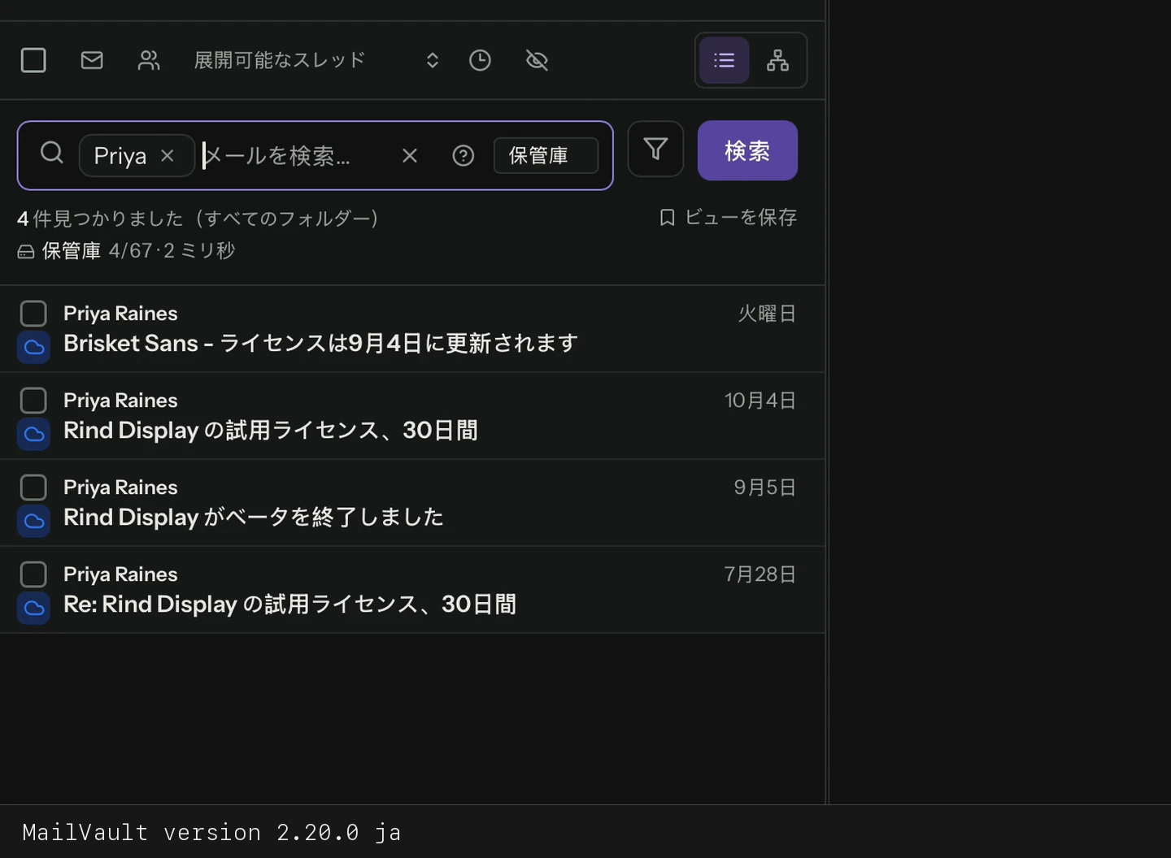Toggle the crossed-out eye visibility icon

pyautogui.click(x=537, y=60)
